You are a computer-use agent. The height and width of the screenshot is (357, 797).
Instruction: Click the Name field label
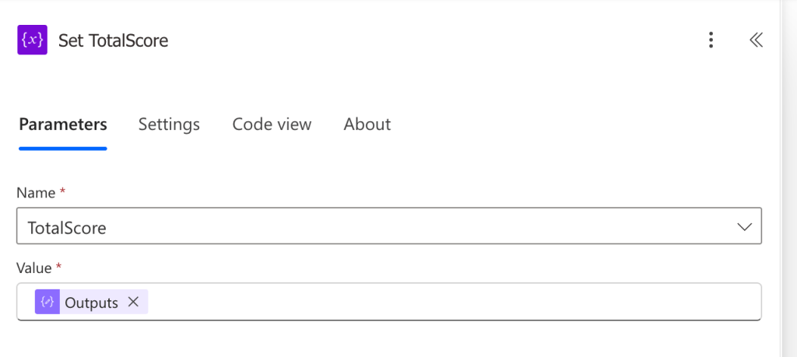click(x=36, y=193)
